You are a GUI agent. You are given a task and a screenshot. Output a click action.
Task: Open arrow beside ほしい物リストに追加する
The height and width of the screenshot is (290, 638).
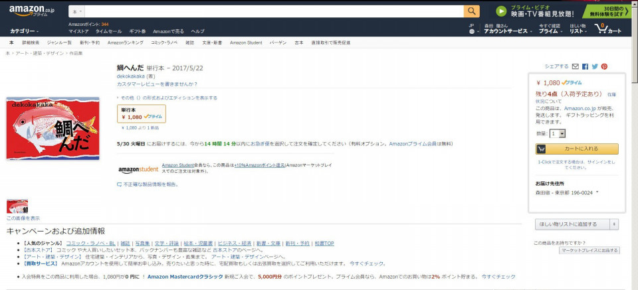[x=614, y=224]
